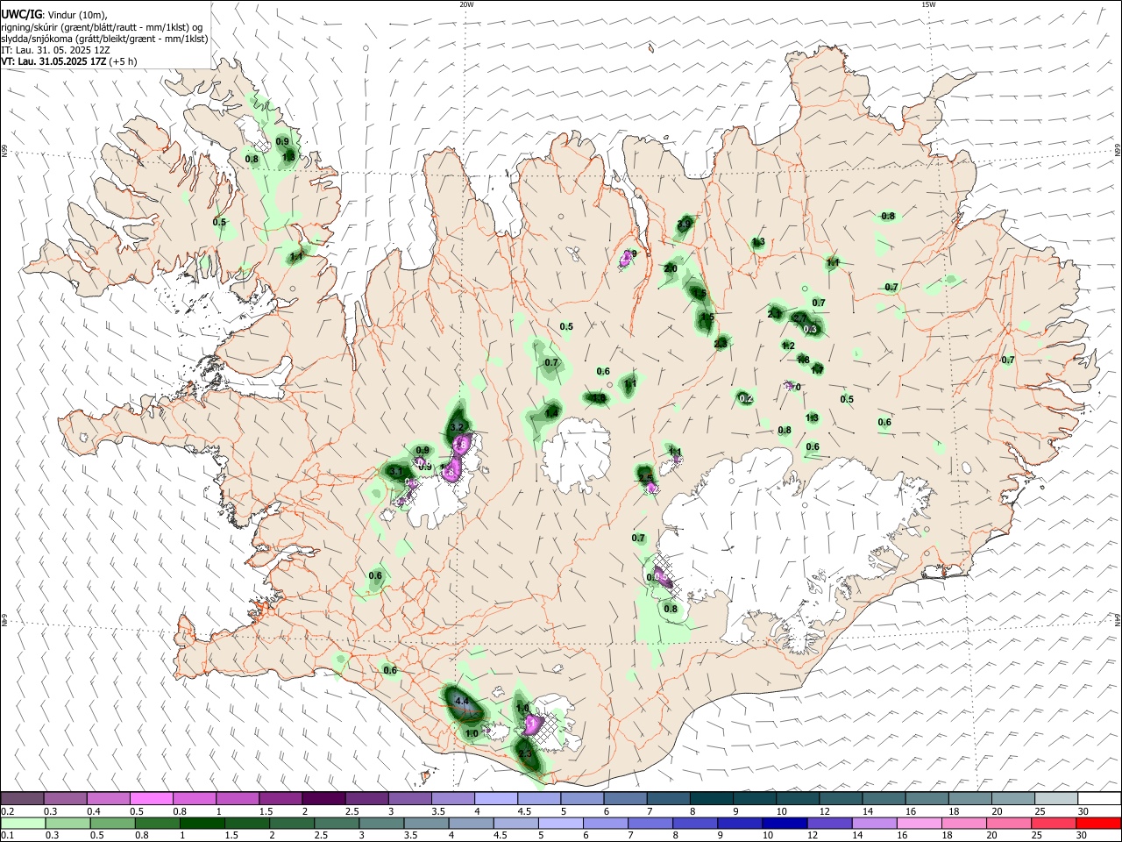Click the 'UWC/IG: Vindur (10m)' title line

click(x=55, y=14)
